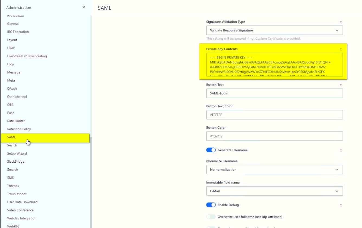Toggle the Enable Debug switch

[x=211, y=205]
